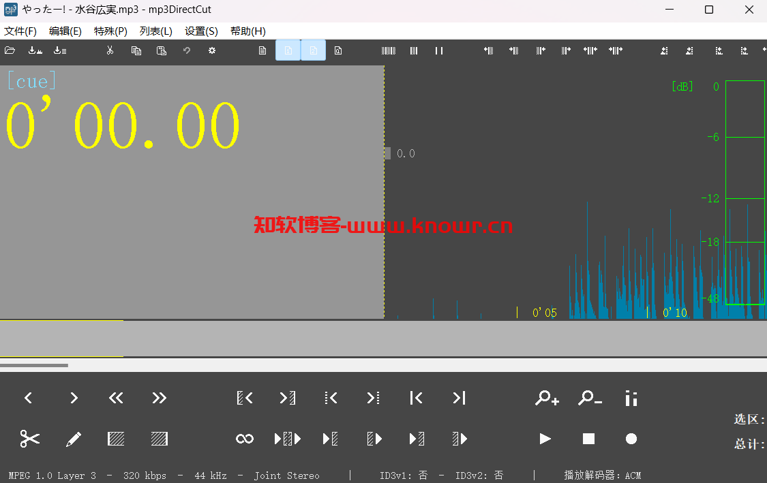This screenshot has height=483, width=767.
Task: Click the last play-from-selection-end icon in the row
Action: click(460, 439)
